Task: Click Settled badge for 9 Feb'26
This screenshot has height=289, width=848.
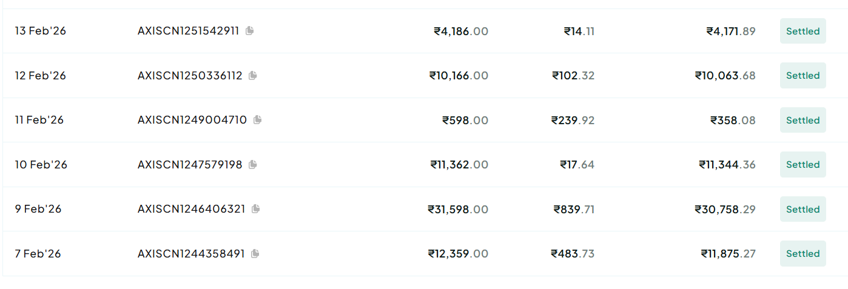Action: [x=803, y=209]
